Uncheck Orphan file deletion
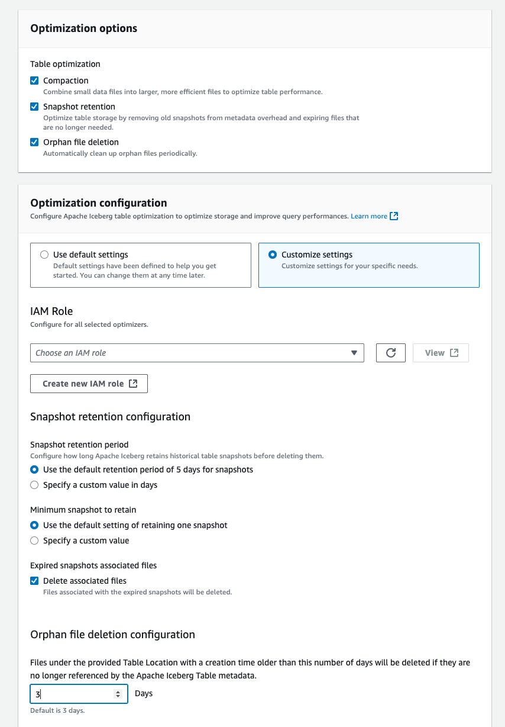505x727 pixels. (34, 142)
